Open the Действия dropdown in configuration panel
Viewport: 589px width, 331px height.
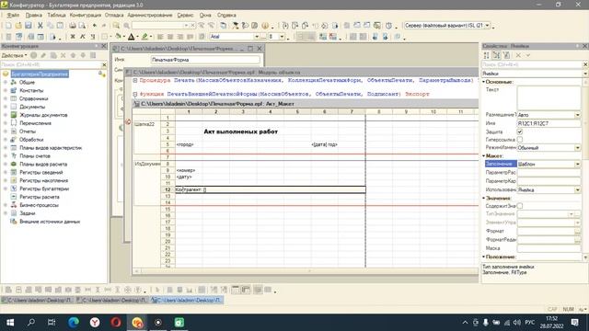(14, 55)
